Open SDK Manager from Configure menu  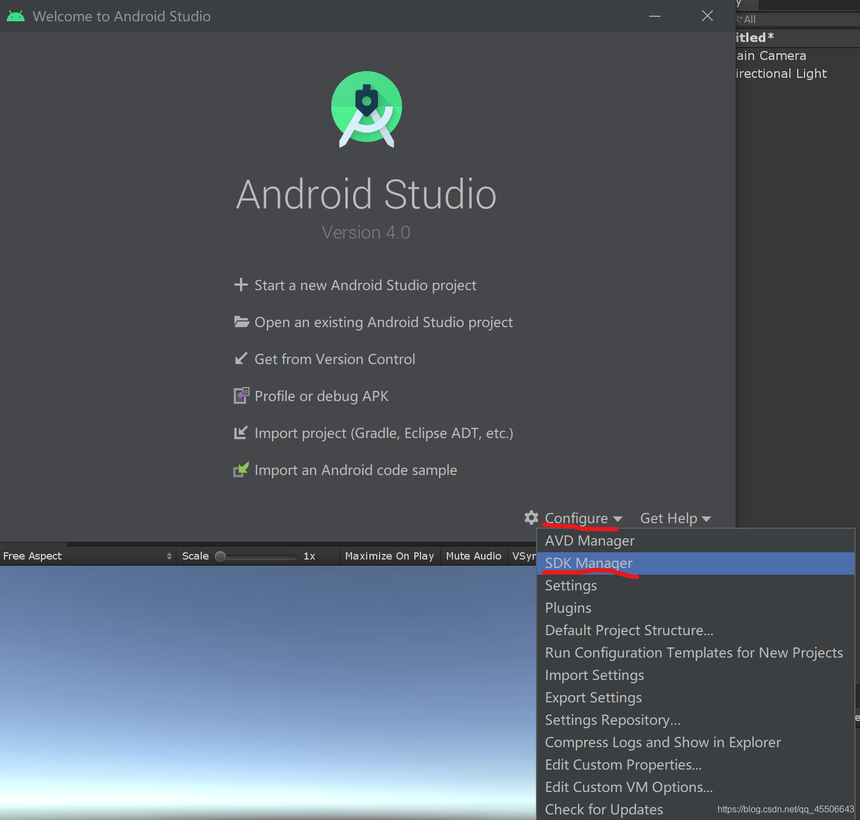click(696, 563)
